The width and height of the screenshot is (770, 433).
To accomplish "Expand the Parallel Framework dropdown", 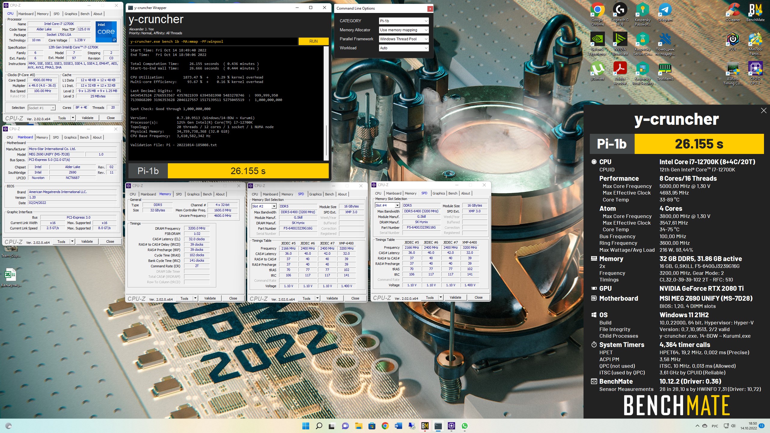I will click(404, 39).
